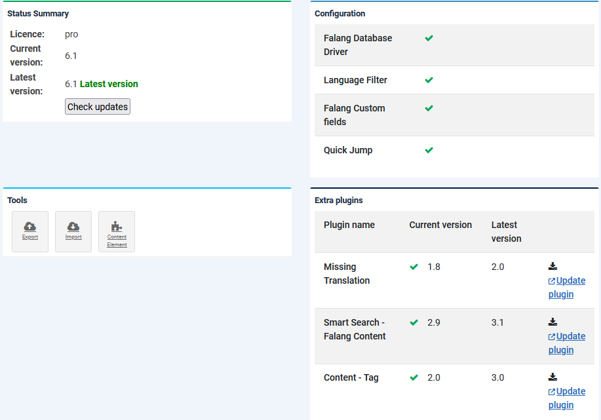
Task: Open Update plugin link for Content - Tag
Action: [x=566, y=398]
